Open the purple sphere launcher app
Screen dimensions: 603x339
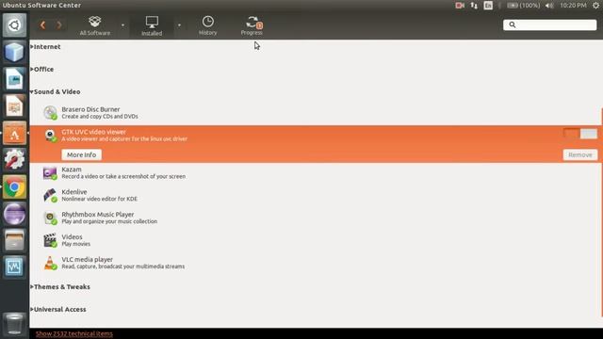[15, 214]
